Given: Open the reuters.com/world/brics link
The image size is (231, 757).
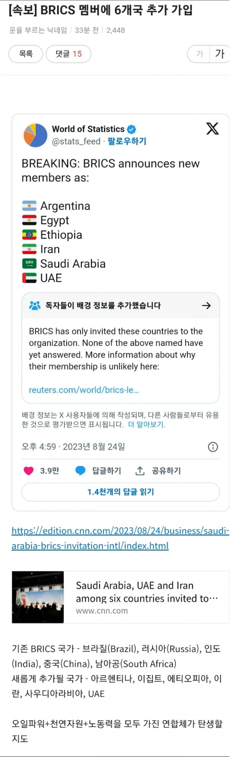Looking at the screenshot, I should tap(84, 390).
